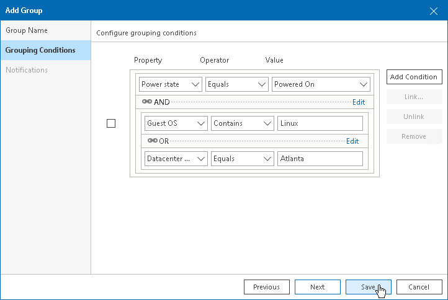Expand the Equals operator dropdown in first row
Viewport: 448px width, 300px height.
click(236, 84)
